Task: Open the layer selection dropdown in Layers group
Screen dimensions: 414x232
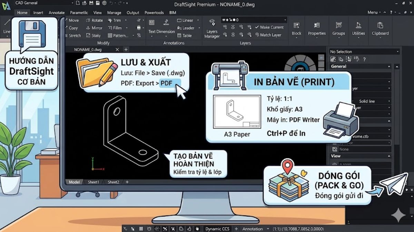Action: [254, 20]
